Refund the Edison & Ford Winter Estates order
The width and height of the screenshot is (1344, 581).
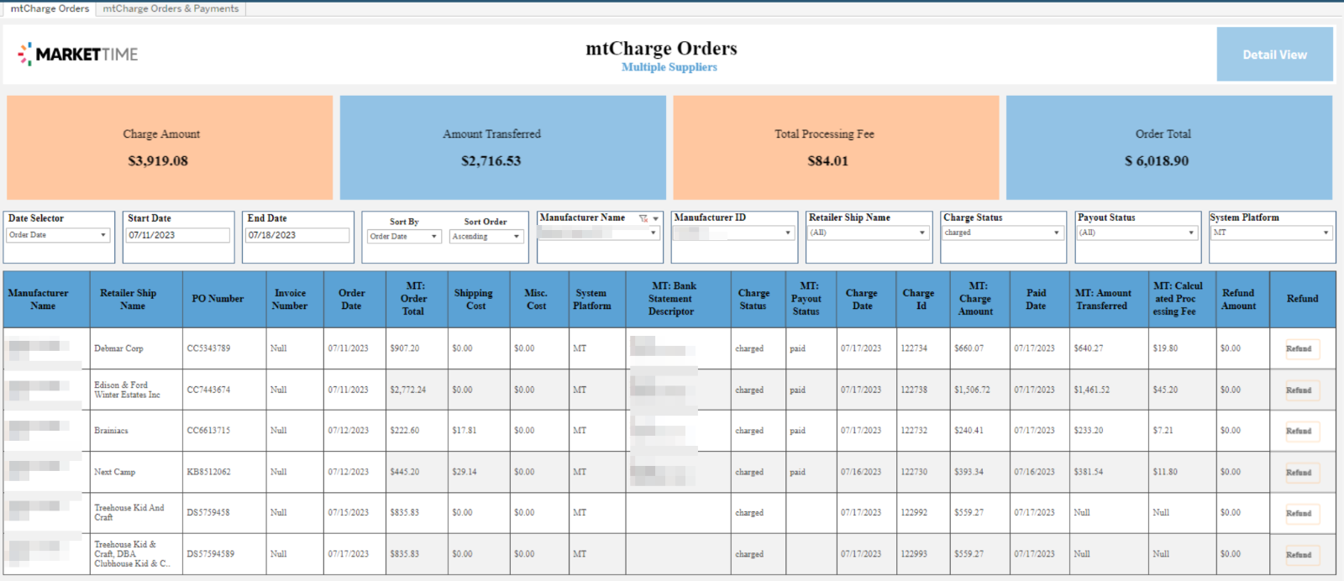[1302, 390]
